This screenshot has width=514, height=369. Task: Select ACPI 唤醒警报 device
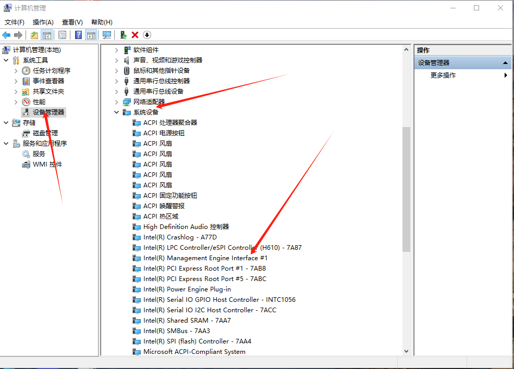pos(164,206)
